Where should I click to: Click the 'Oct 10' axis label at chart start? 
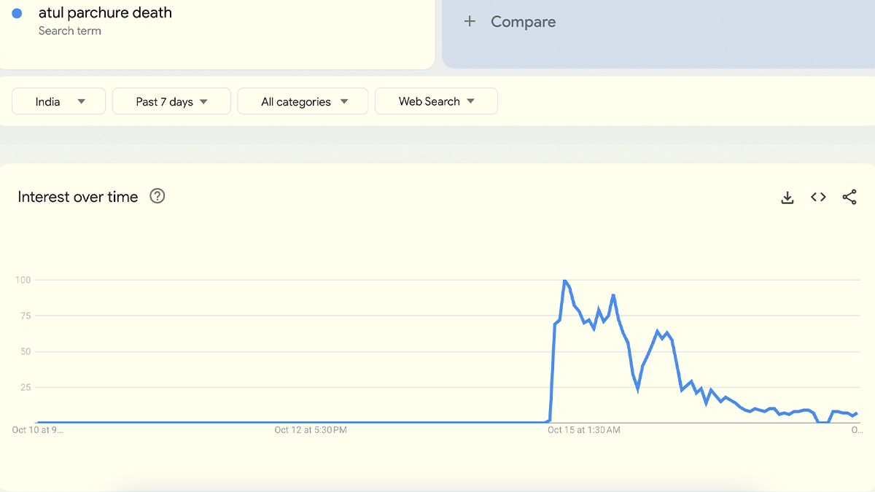[x=37, y=430]
